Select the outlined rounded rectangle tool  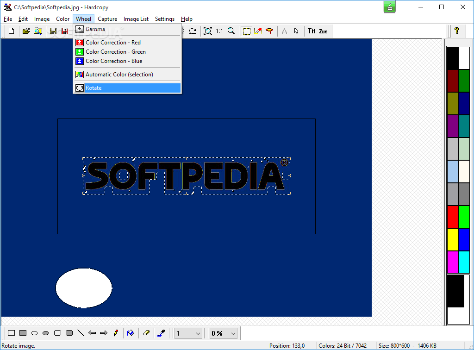57,333
